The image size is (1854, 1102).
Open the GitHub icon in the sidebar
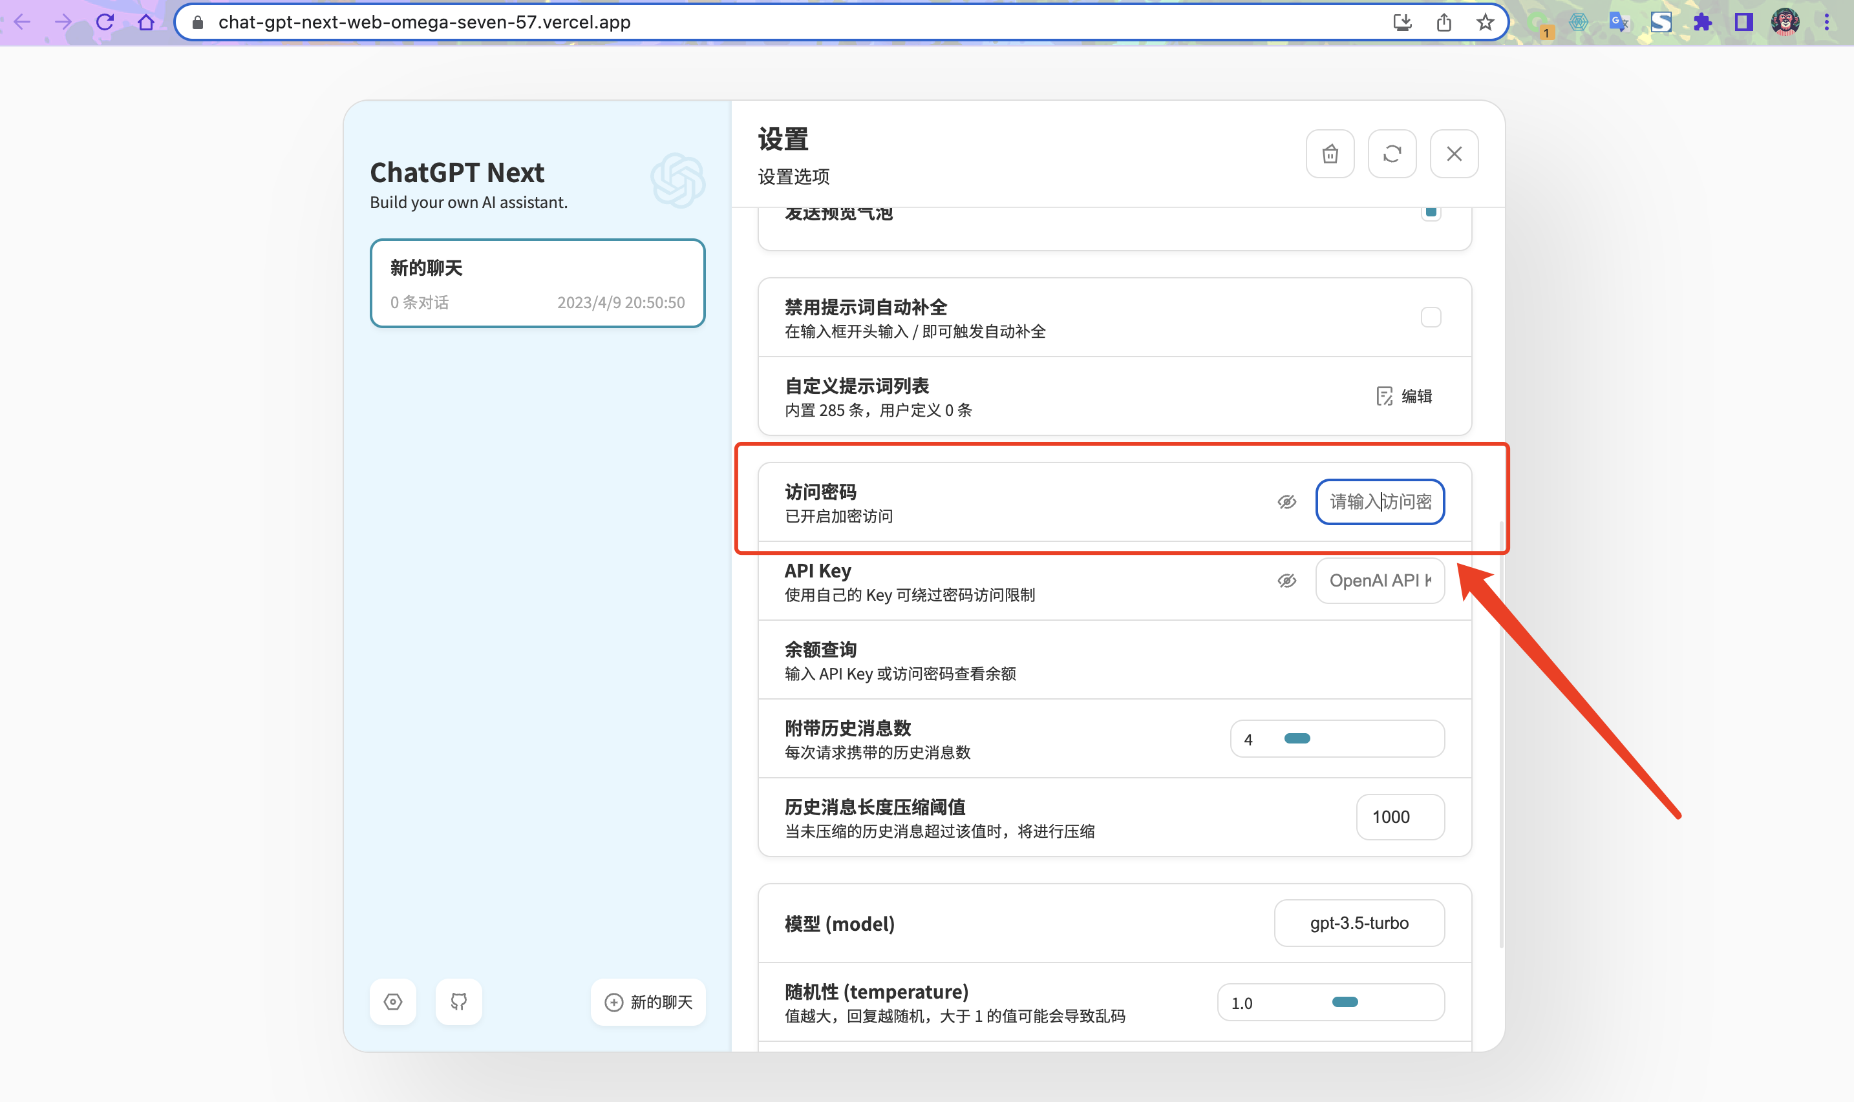point(458,1002)
